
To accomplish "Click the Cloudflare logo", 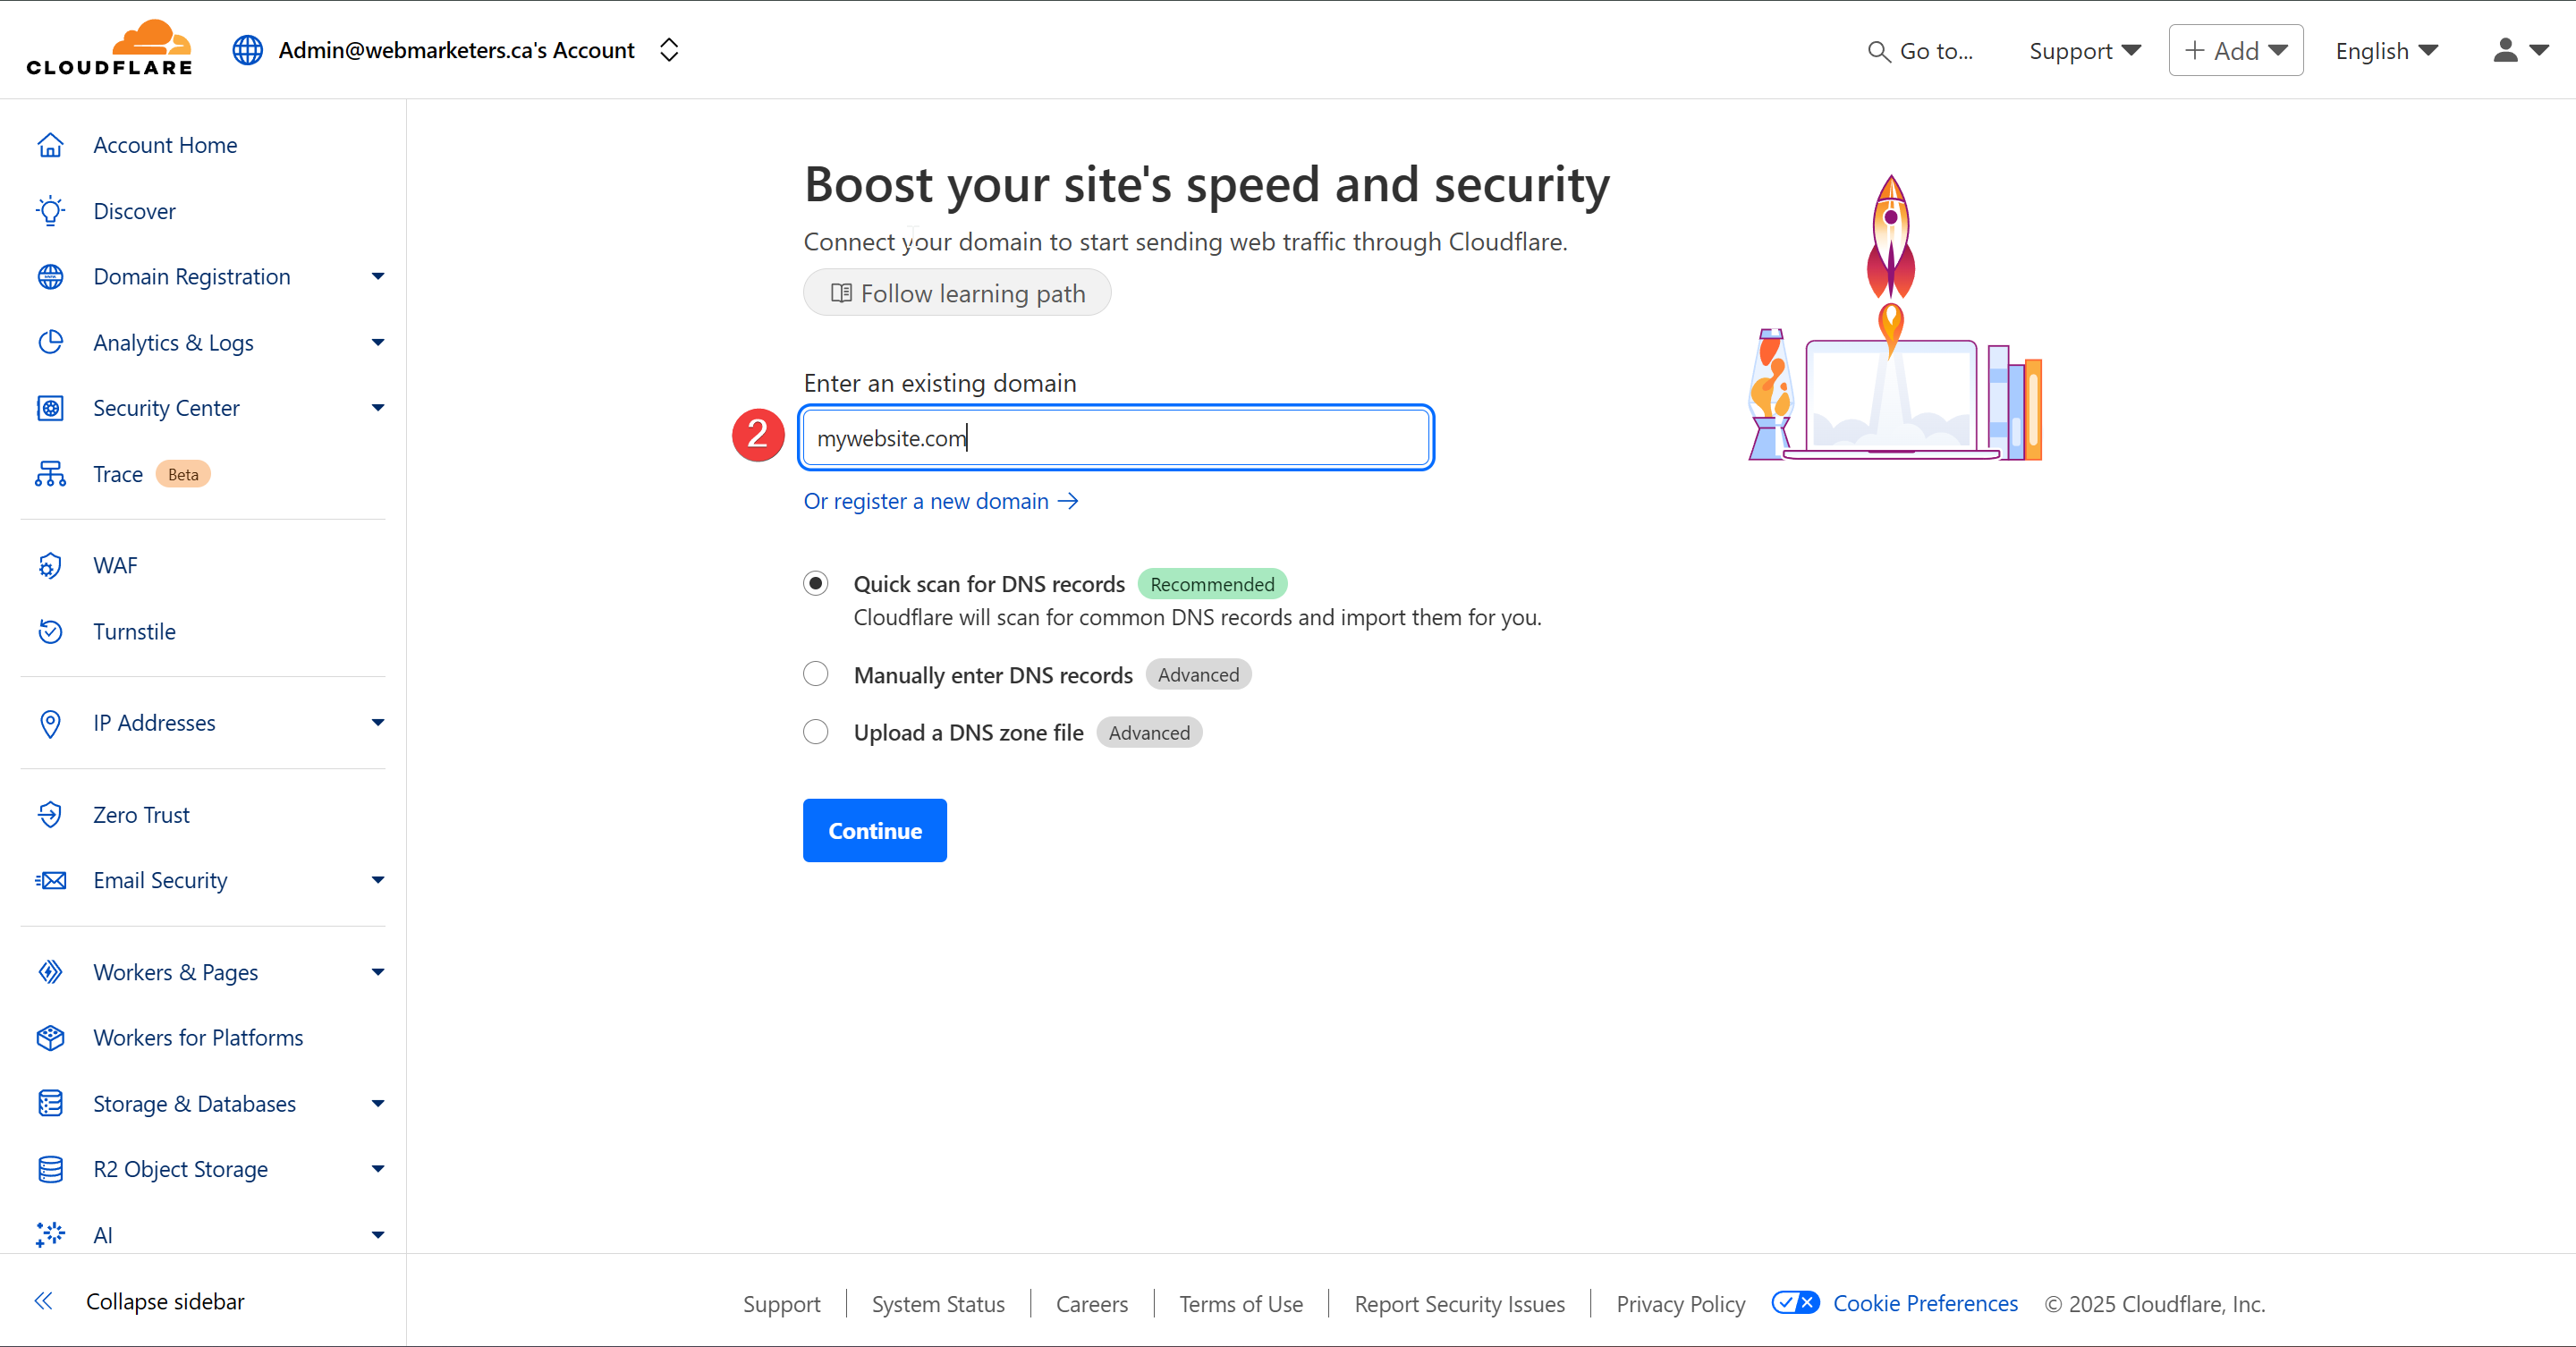I will pos(110,48).
